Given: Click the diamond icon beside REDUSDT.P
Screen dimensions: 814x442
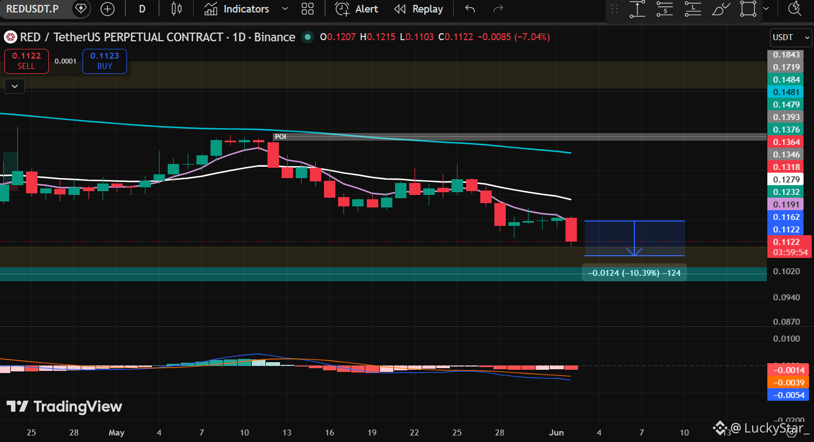Looking at the screenshot, I should pos(80,9).
